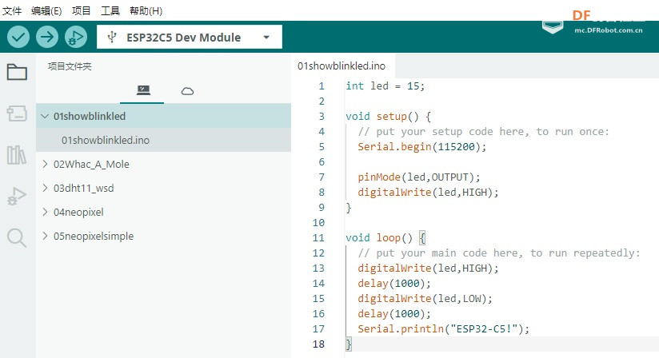This screenshot has height=358, width=659.
Task: Open the 工具 menu
Action: coord(110,11)
